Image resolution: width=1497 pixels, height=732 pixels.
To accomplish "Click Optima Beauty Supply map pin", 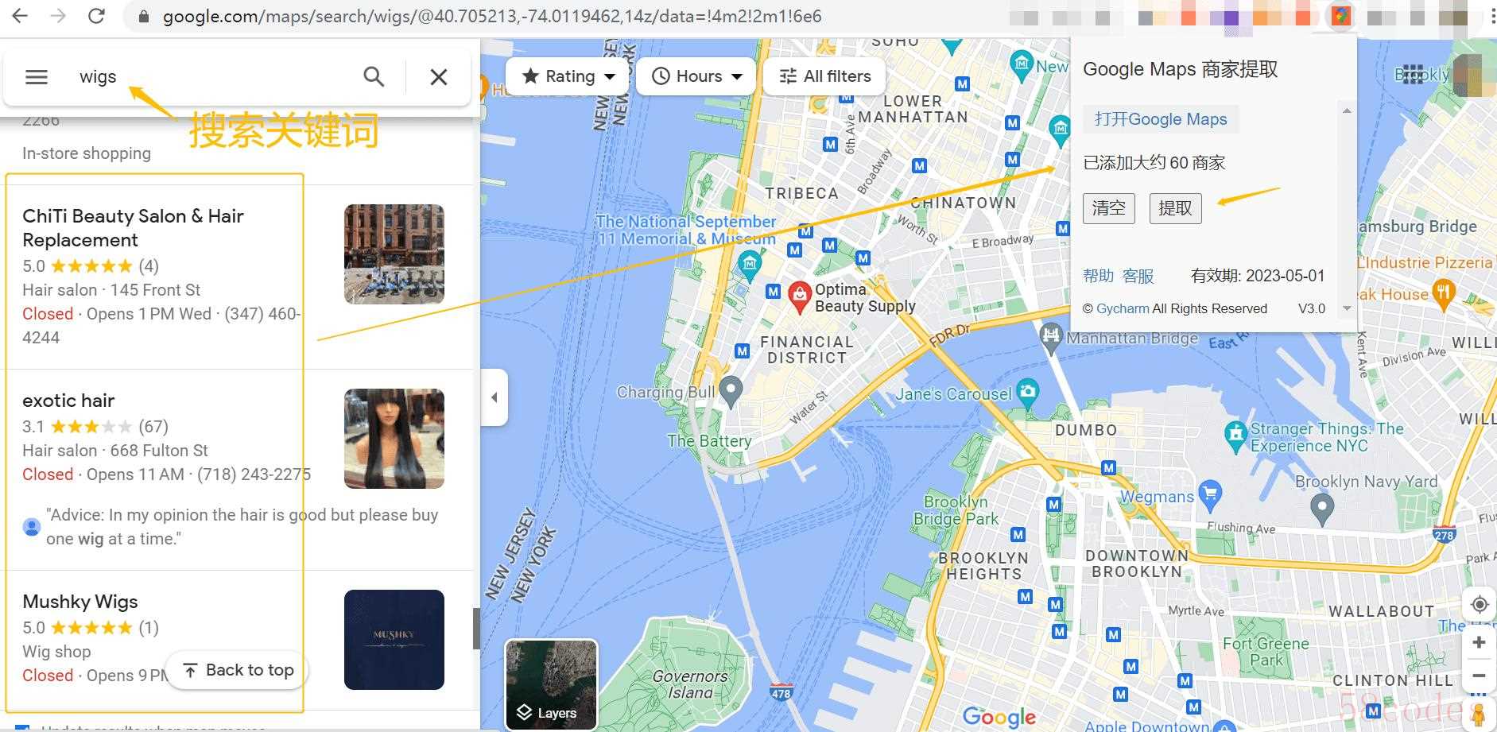I will point(799,297).
